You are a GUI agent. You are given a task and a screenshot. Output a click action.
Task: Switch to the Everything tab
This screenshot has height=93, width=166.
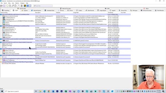coord(6,10)
